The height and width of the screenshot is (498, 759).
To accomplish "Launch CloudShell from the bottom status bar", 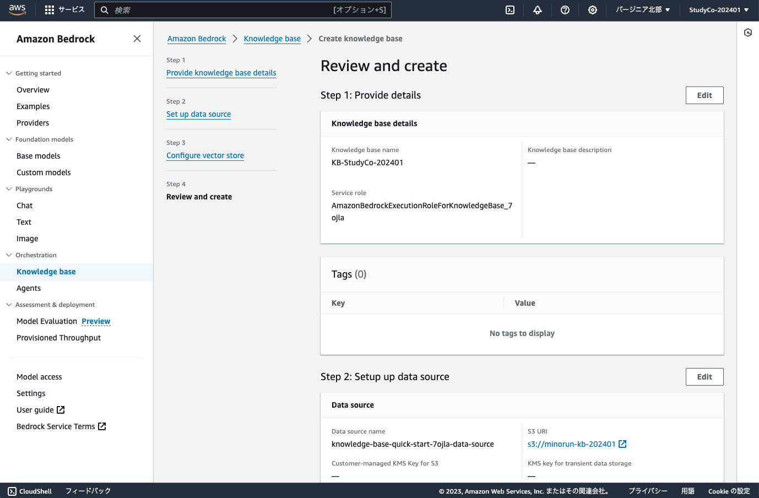I will pos(29,491).
